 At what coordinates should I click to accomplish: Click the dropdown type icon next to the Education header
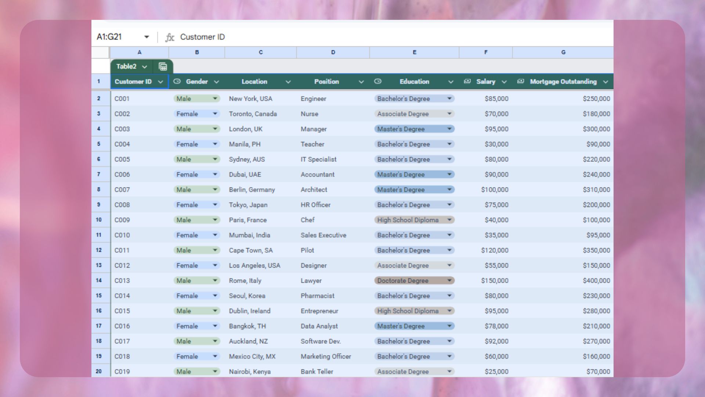tap(378, 82)
